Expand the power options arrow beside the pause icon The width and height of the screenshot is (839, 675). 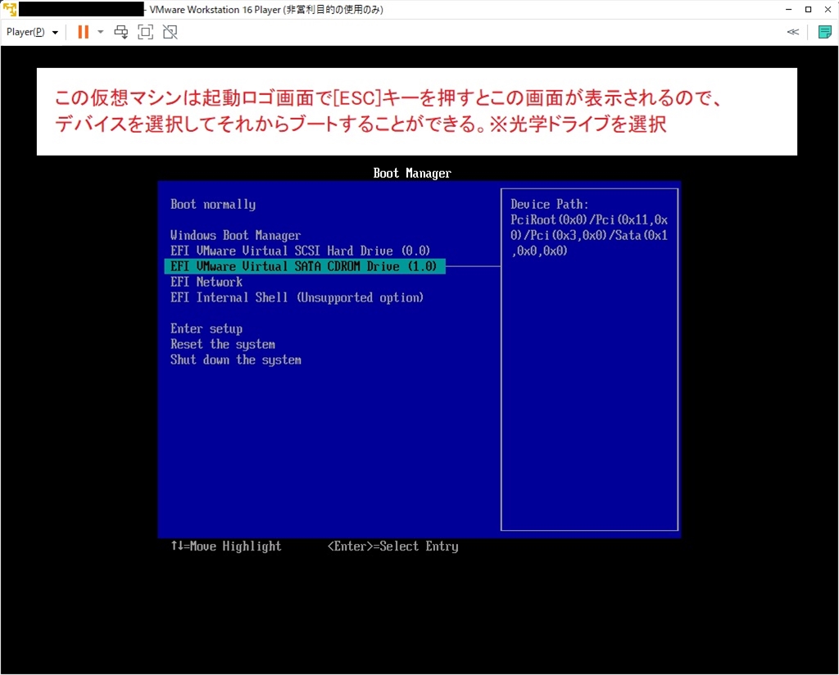[x=100, y=32]
